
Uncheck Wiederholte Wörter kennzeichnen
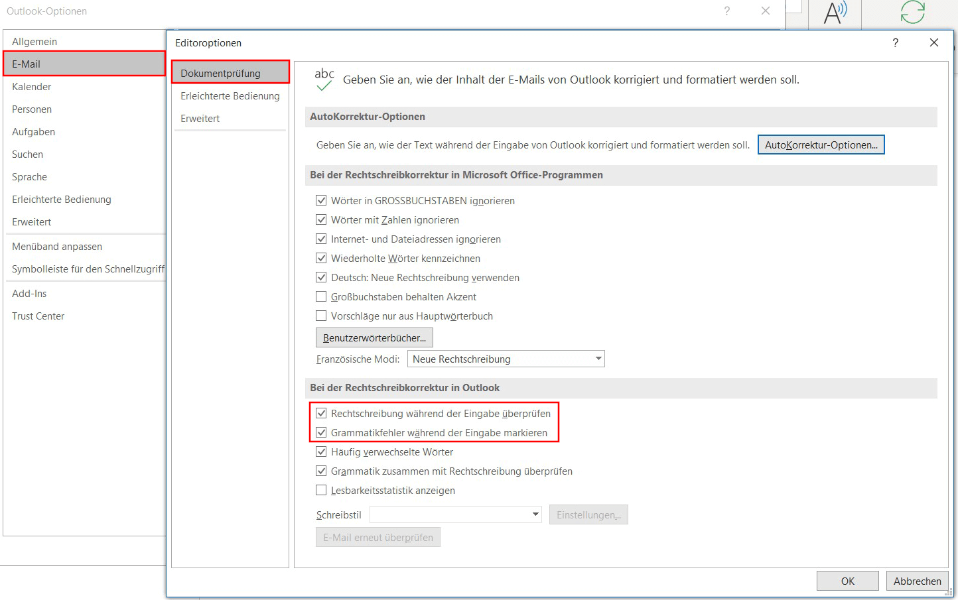321,258
